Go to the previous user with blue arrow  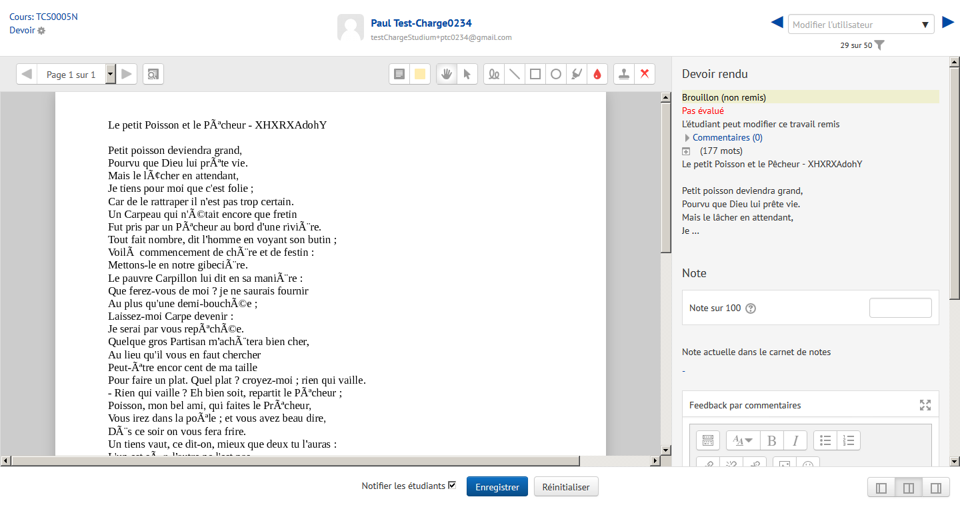(777, 23)
